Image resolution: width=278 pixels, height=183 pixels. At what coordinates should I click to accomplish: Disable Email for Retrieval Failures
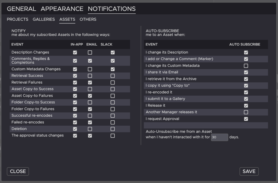pos(90,82)
